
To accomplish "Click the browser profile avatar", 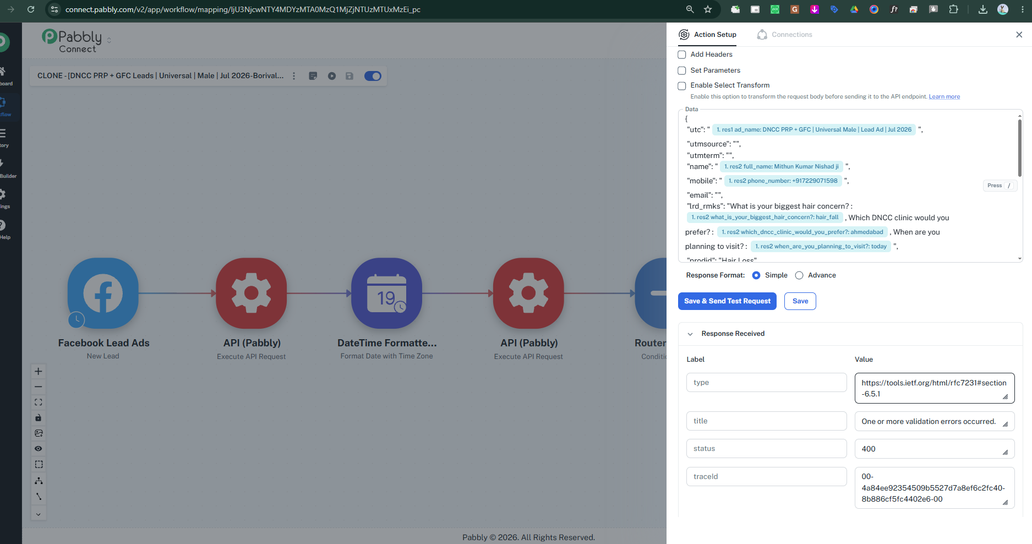I will 1003,9.
